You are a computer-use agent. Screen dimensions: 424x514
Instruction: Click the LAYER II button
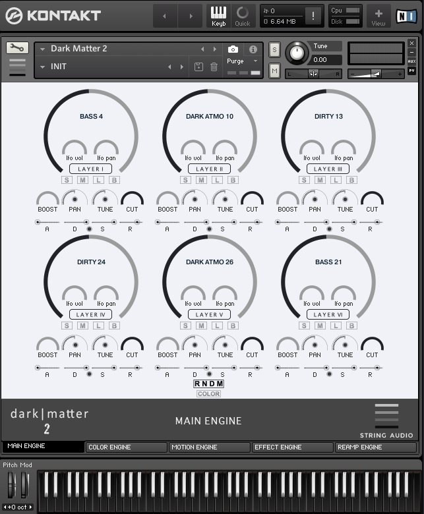pyautogui.click(x=210, y=169)
